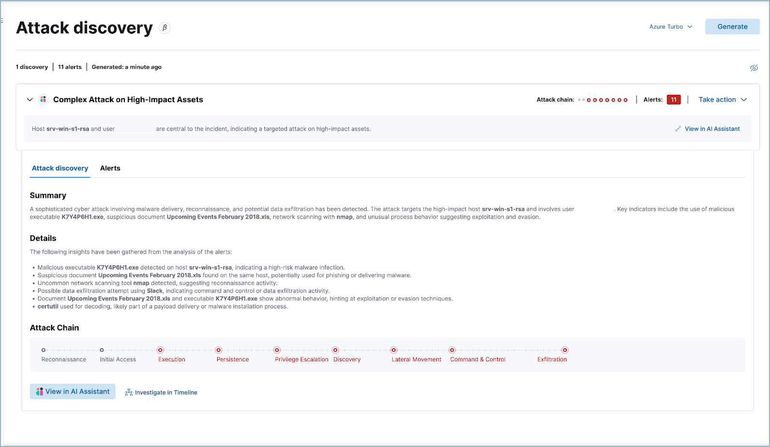This screenshot has width=770, height=447.
Task: Click the beta badge next to Attack discovery
Action: click(164, 28)
